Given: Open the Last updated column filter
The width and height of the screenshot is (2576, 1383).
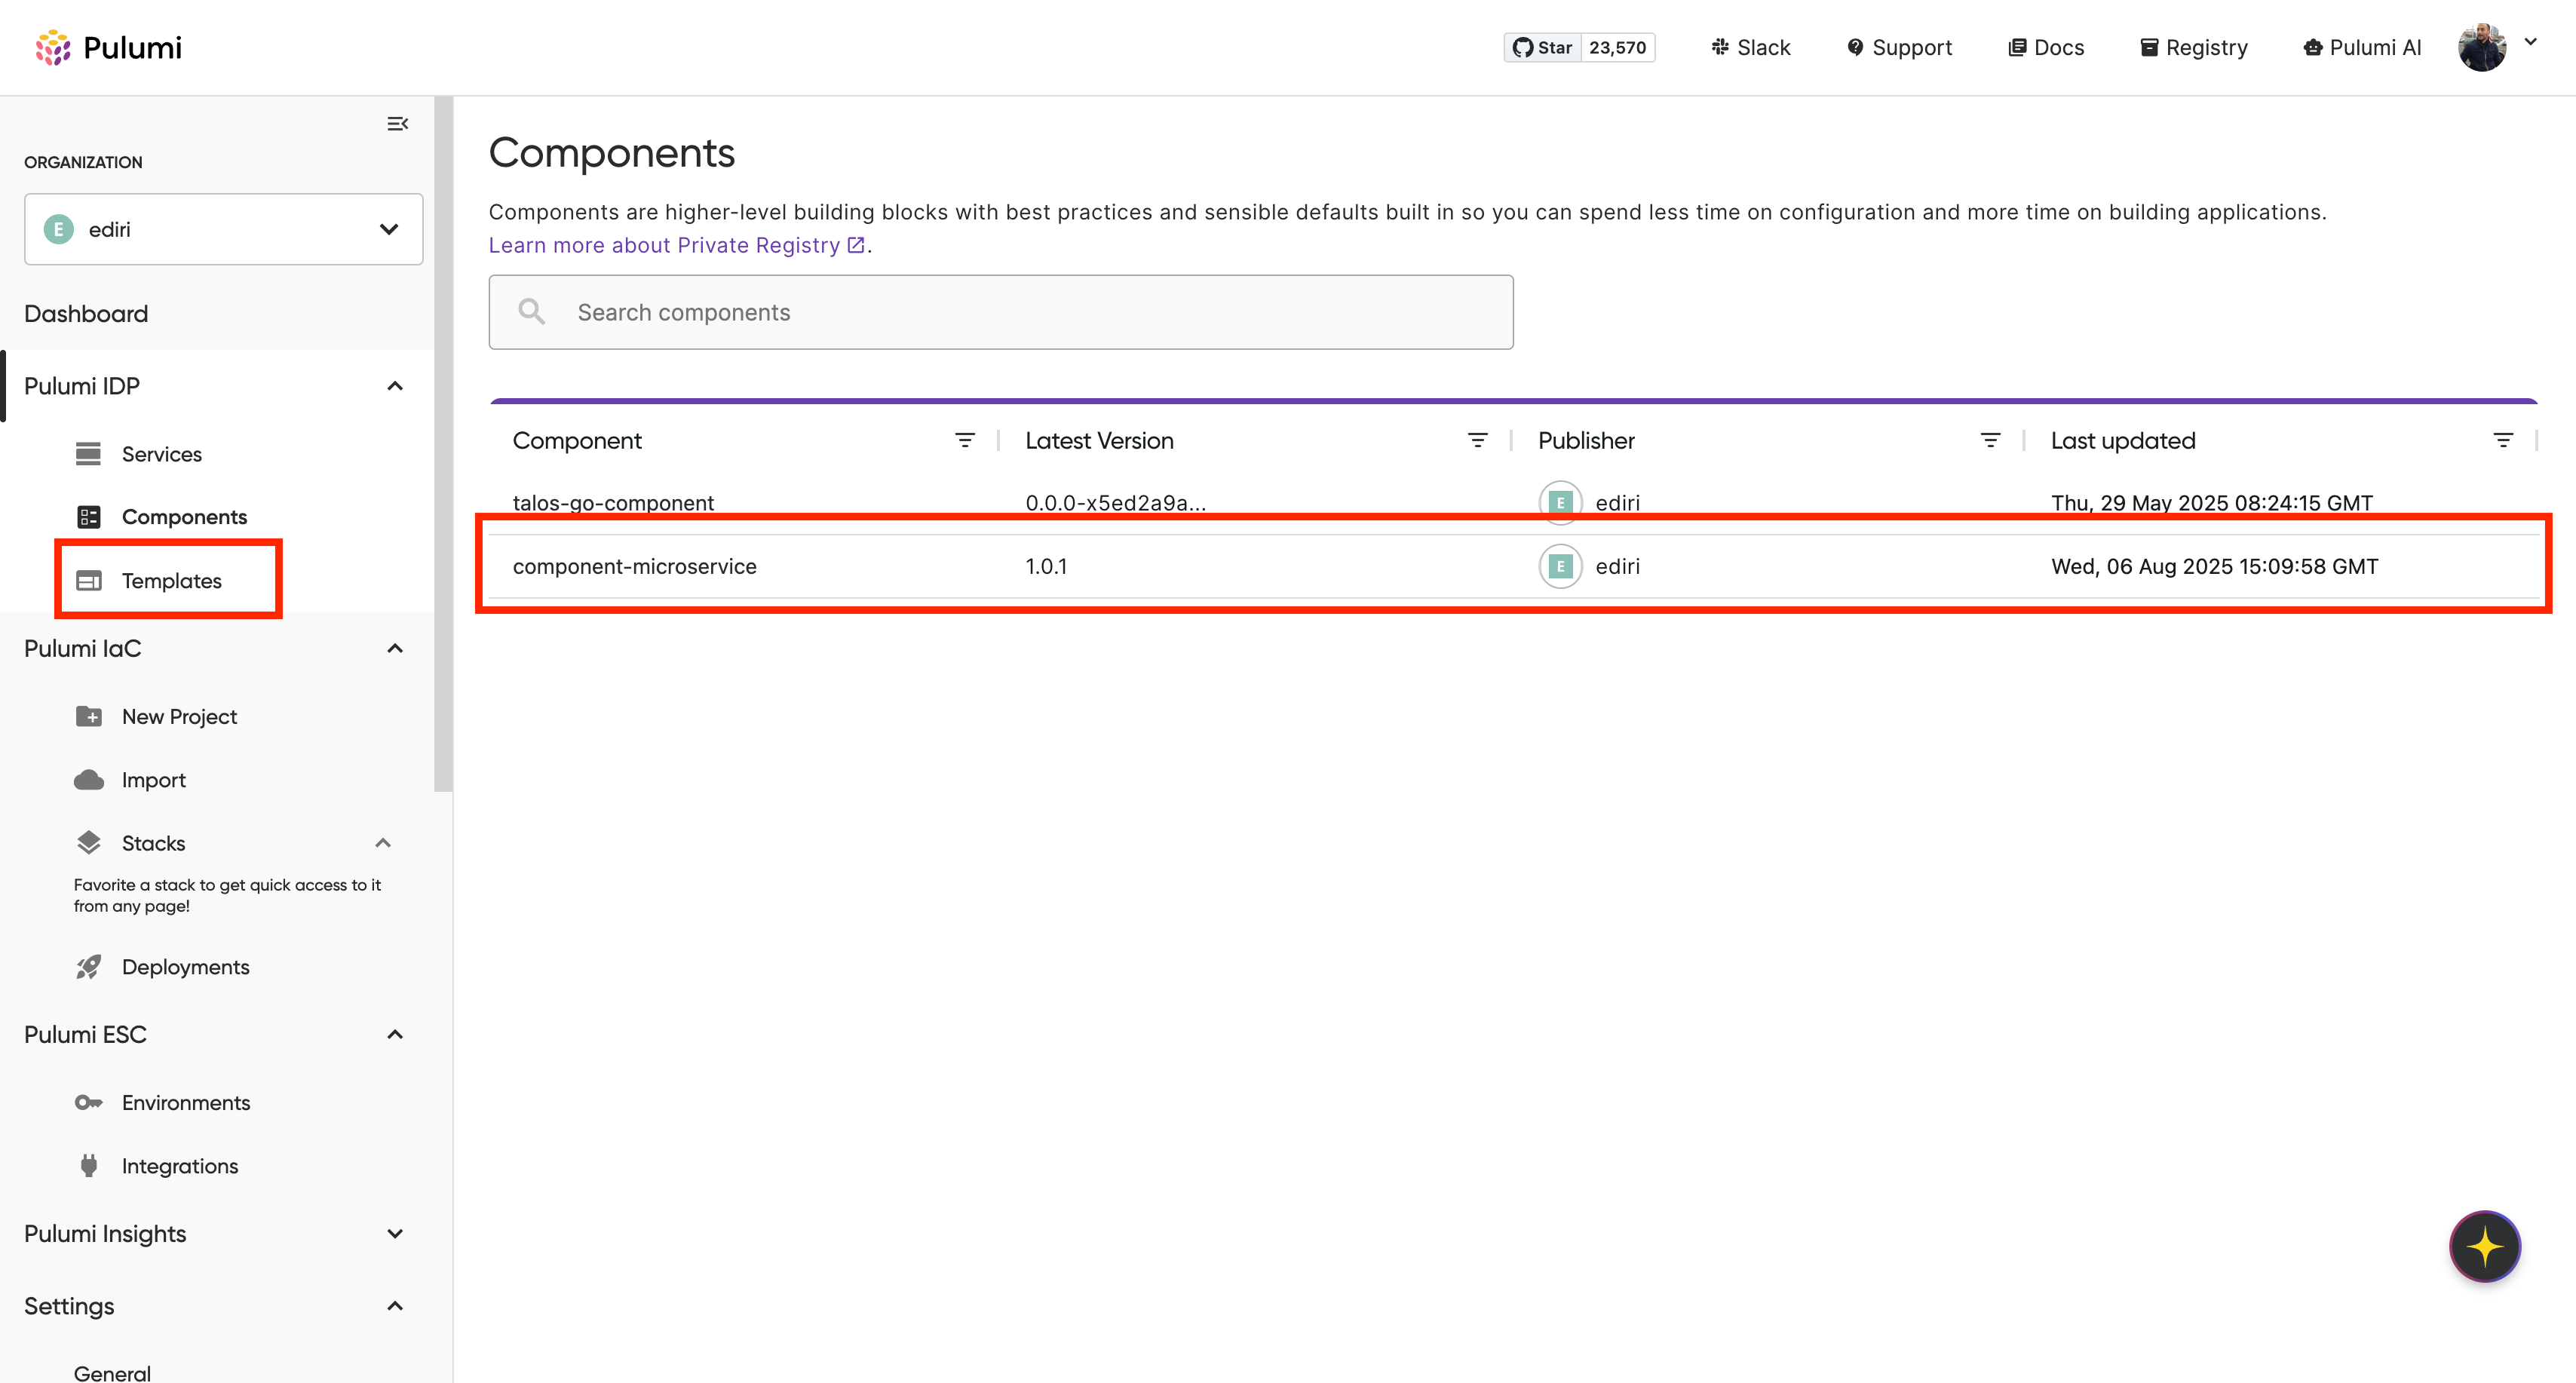Looking at the screenshot, I should click(x=2503, y=441).
